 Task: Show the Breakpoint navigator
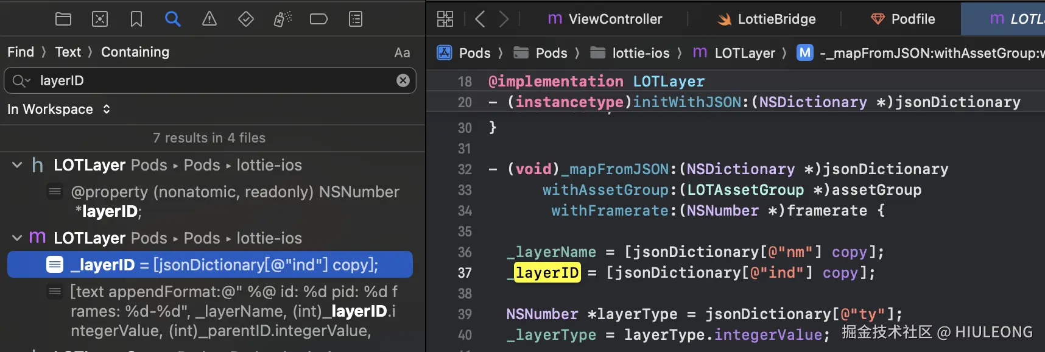(x=318, y=19)
